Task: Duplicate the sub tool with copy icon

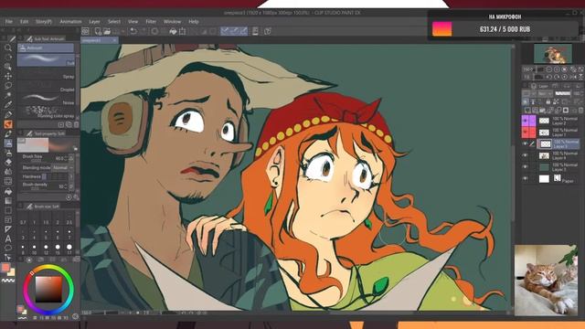Action: pos(69,124)
